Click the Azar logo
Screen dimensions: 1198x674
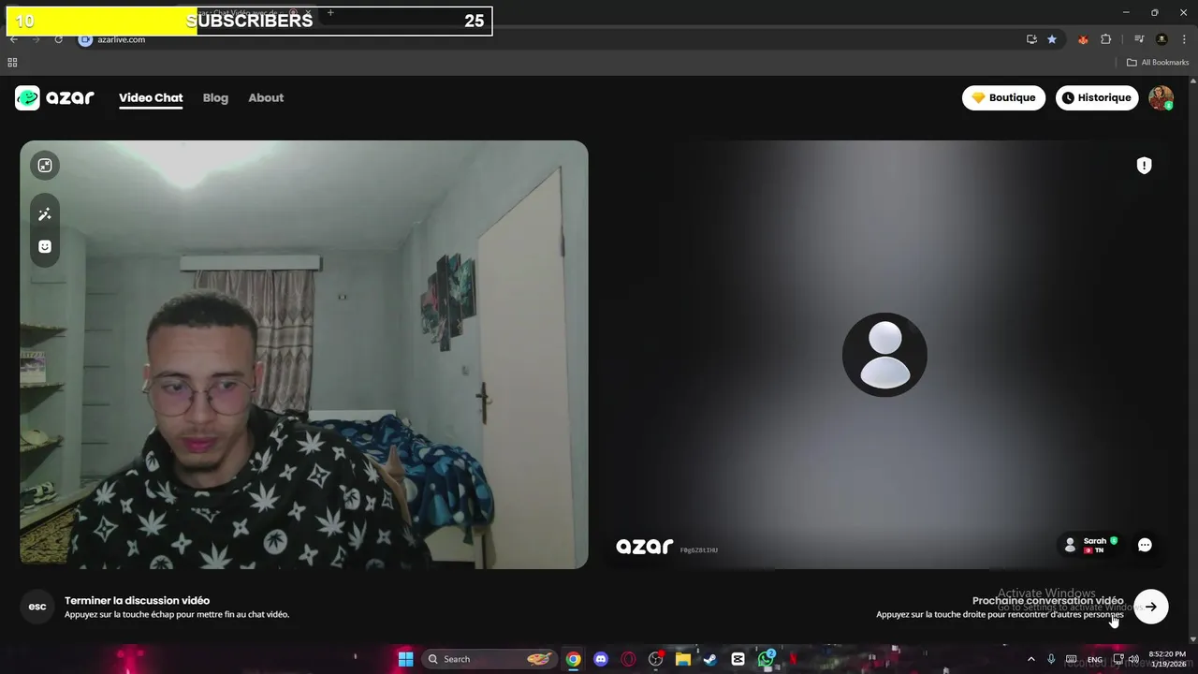click(x=54, y=98)
